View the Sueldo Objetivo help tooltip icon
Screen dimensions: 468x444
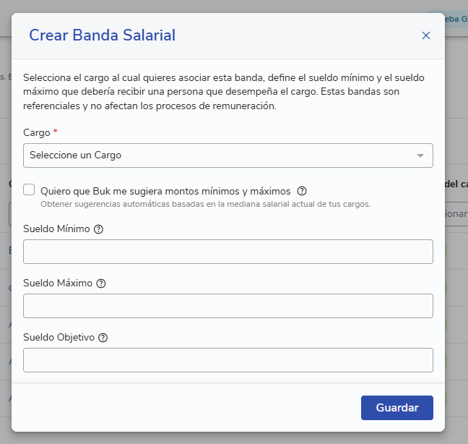click(x=103, y=338)
